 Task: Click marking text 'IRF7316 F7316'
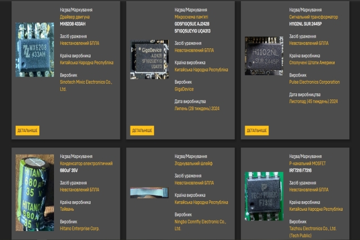coord(300,170)
